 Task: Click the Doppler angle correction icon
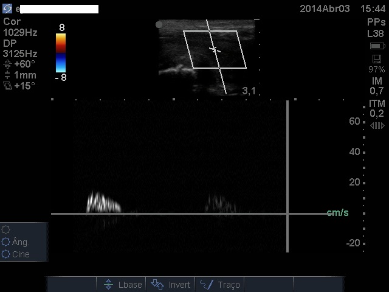tap(7, 64)
